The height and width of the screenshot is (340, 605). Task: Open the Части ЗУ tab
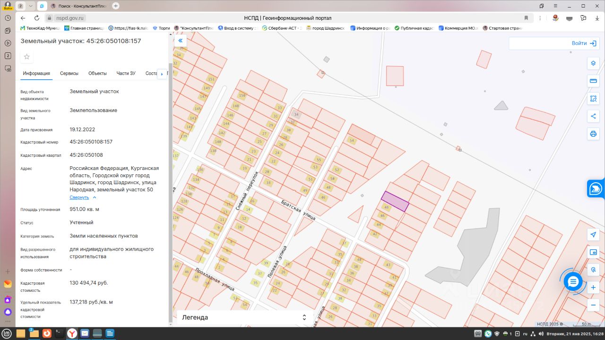click(126, 73)
